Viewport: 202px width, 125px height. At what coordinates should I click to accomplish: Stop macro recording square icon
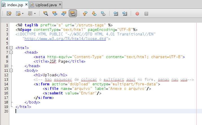[146, 14]
